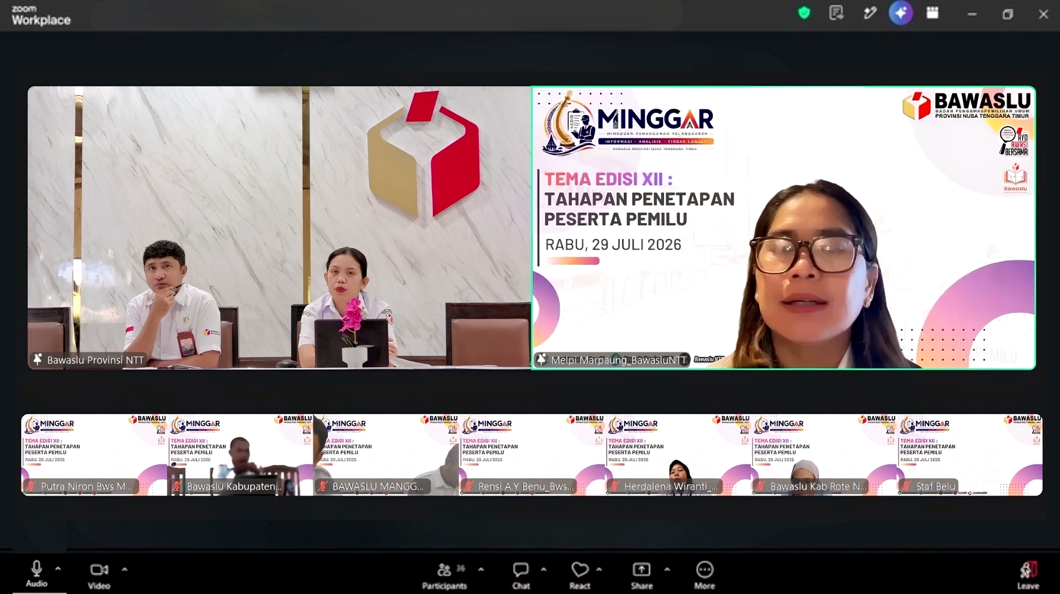The width and height of the screenshot is (1060, 594).
Task: Click the annotate pen icon in title bar
Action: click(x=870, y=13)
